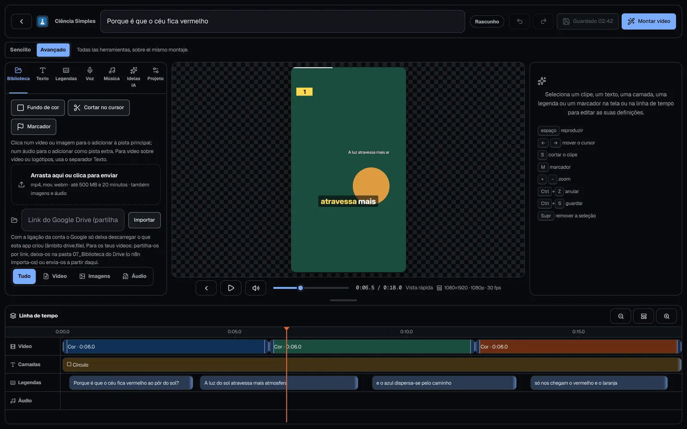
Task: Go back with the top-left arrow button
Action: (21, 21)
